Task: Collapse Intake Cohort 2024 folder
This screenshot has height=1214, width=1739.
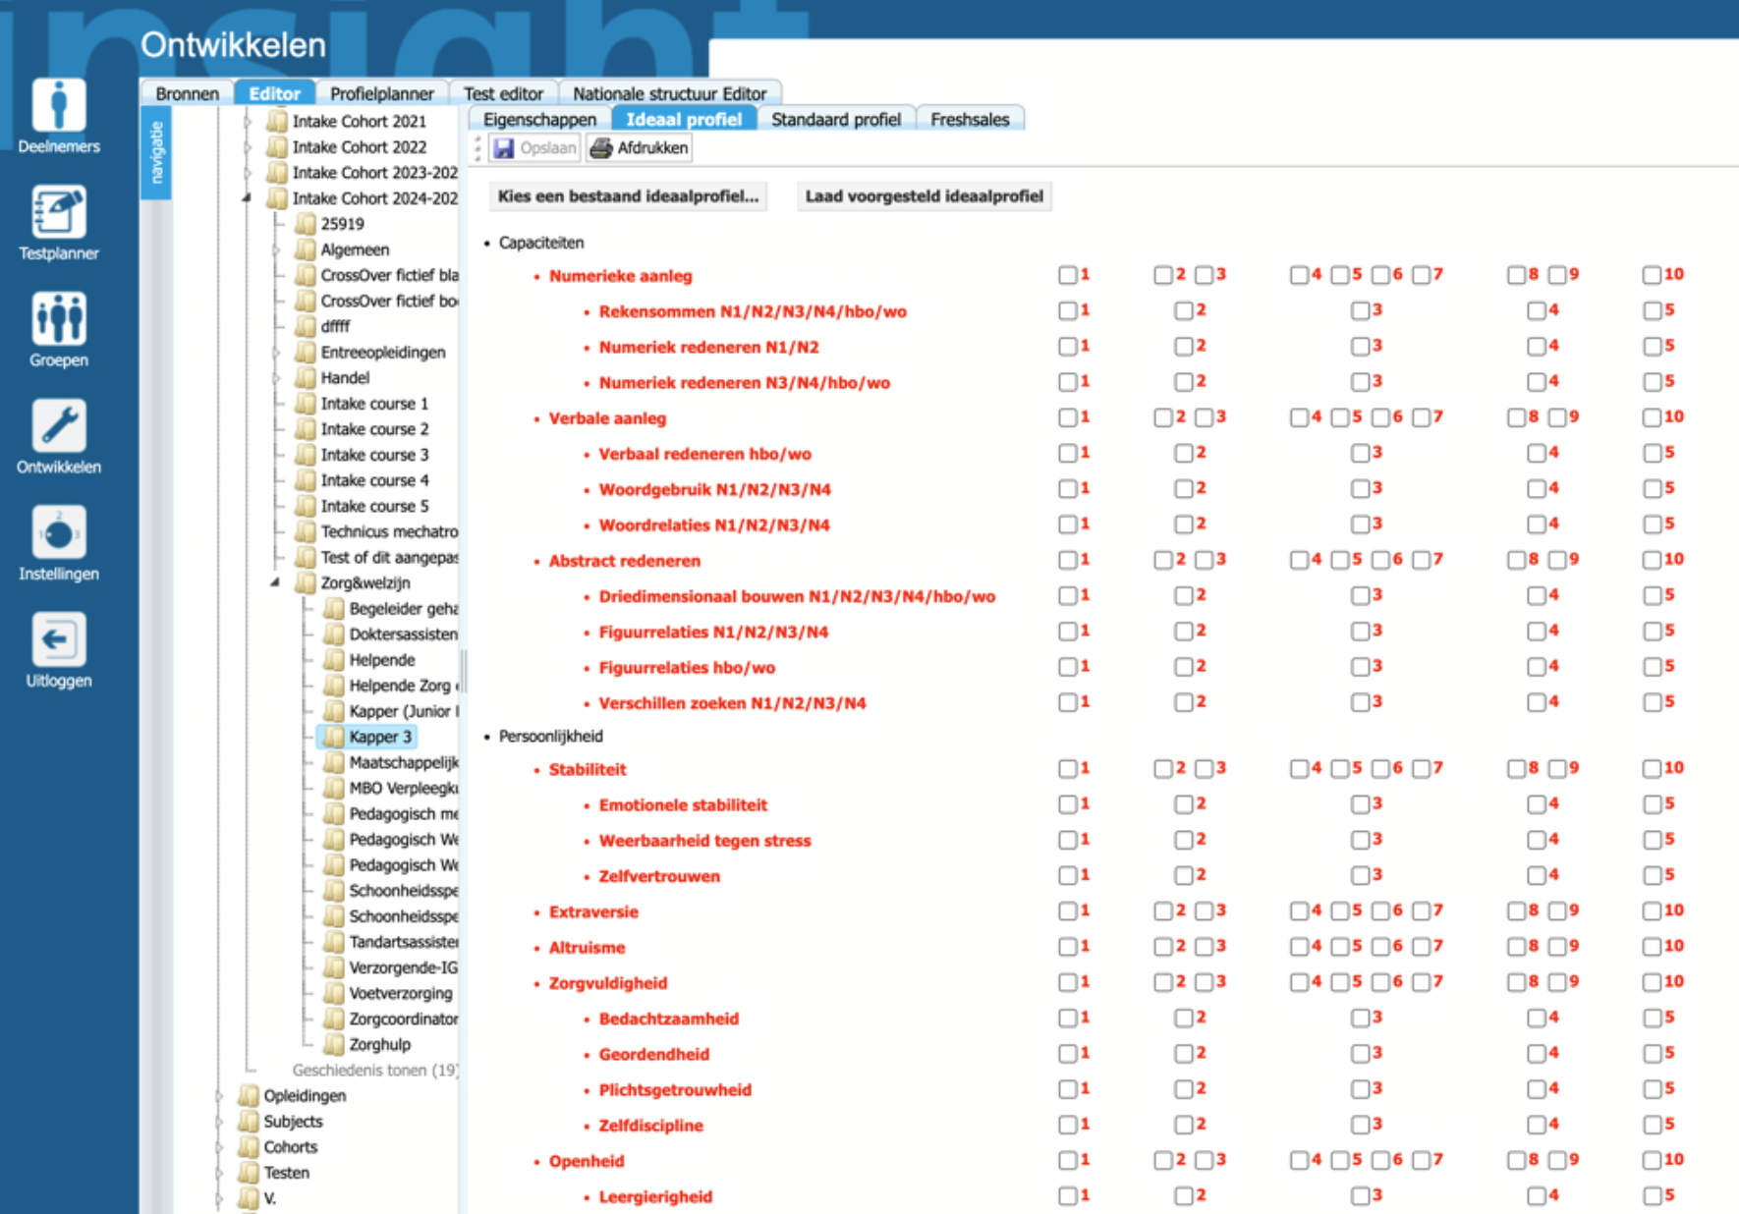Action: pos(247,198)
